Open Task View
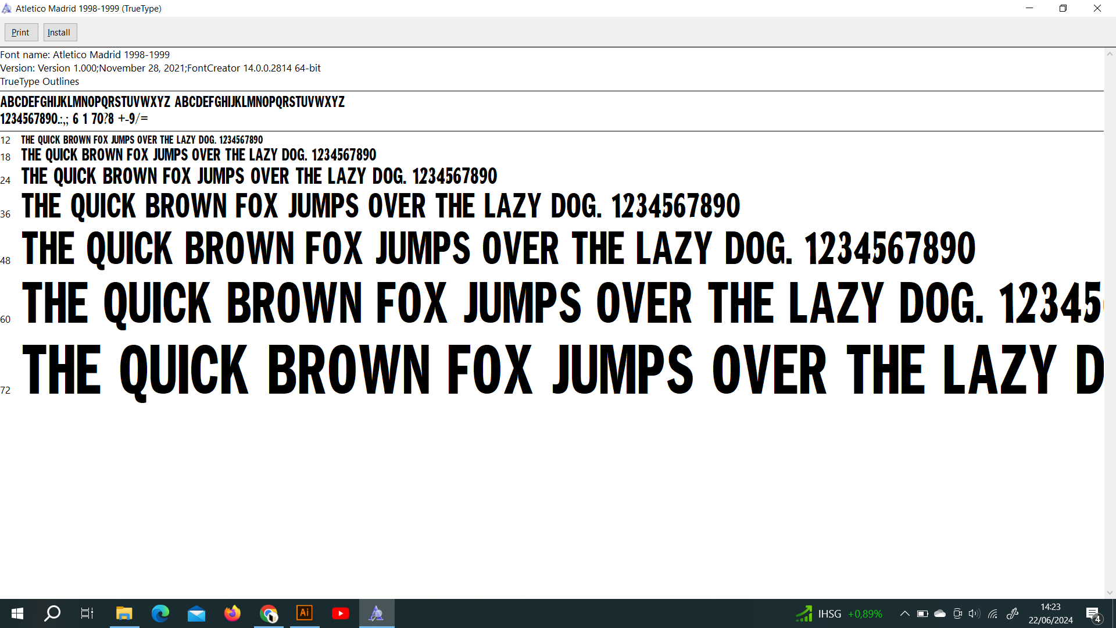 [87, 613]
